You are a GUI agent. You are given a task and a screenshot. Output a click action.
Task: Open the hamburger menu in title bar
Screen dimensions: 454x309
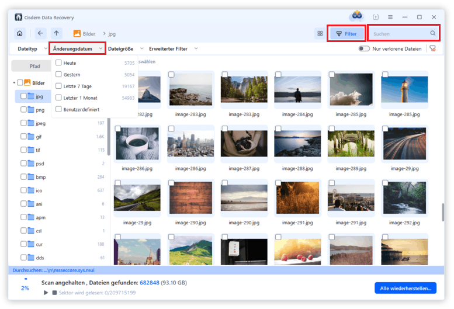click(390, 17)
